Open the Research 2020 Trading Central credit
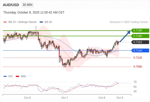This screenshot has width=150, height=102. click(x=129, y=22)
